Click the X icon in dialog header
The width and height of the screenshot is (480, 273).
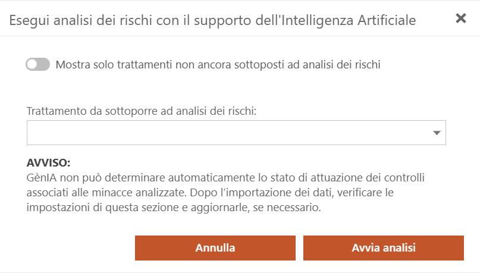click(460, 18)
